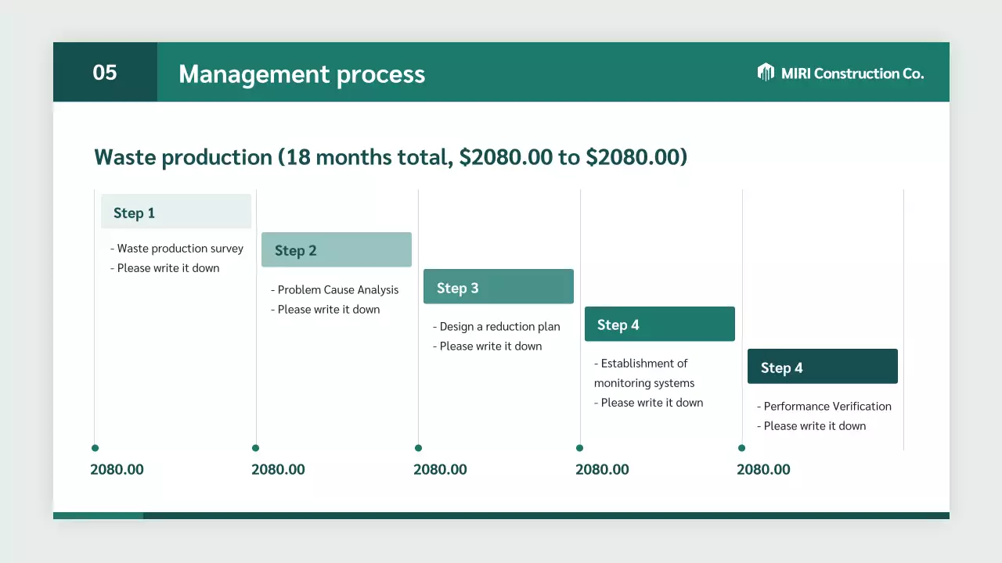Select the third timeline dot below Step 3
This screenshot has width=1002, height=563.
click(418, 448)
